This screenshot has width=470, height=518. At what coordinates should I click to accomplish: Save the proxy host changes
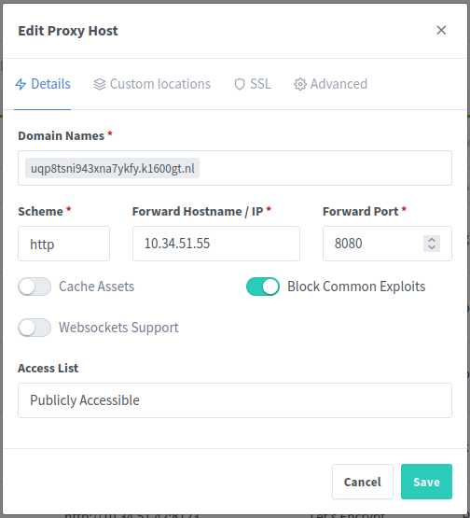point(426,482)
